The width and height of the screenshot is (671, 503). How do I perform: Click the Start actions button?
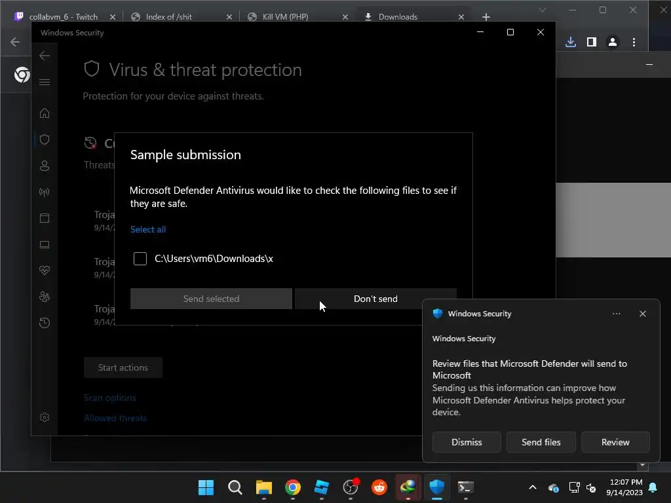click(123, 367)
